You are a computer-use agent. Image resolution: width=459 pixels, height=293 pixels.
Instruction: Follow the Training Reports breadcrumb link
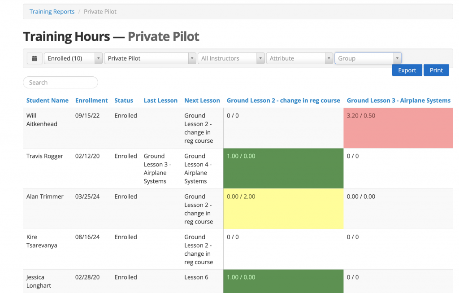tap(52, 11)
